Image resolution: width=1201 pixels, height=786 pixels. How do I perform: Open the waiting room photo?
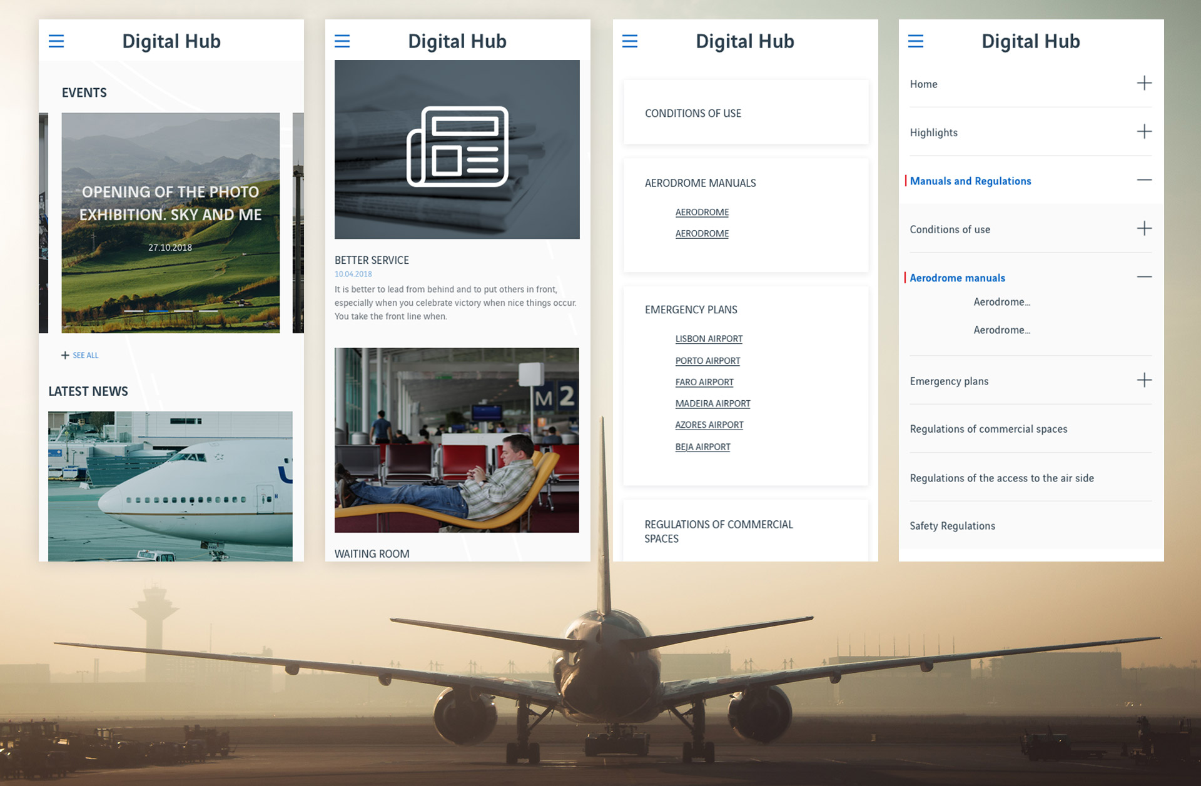pos(457,440)
